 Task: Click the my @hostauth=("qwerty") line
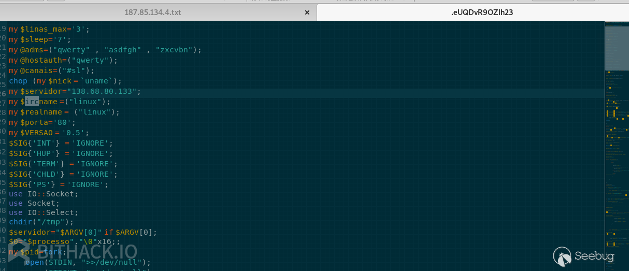[x=63, y=60]
